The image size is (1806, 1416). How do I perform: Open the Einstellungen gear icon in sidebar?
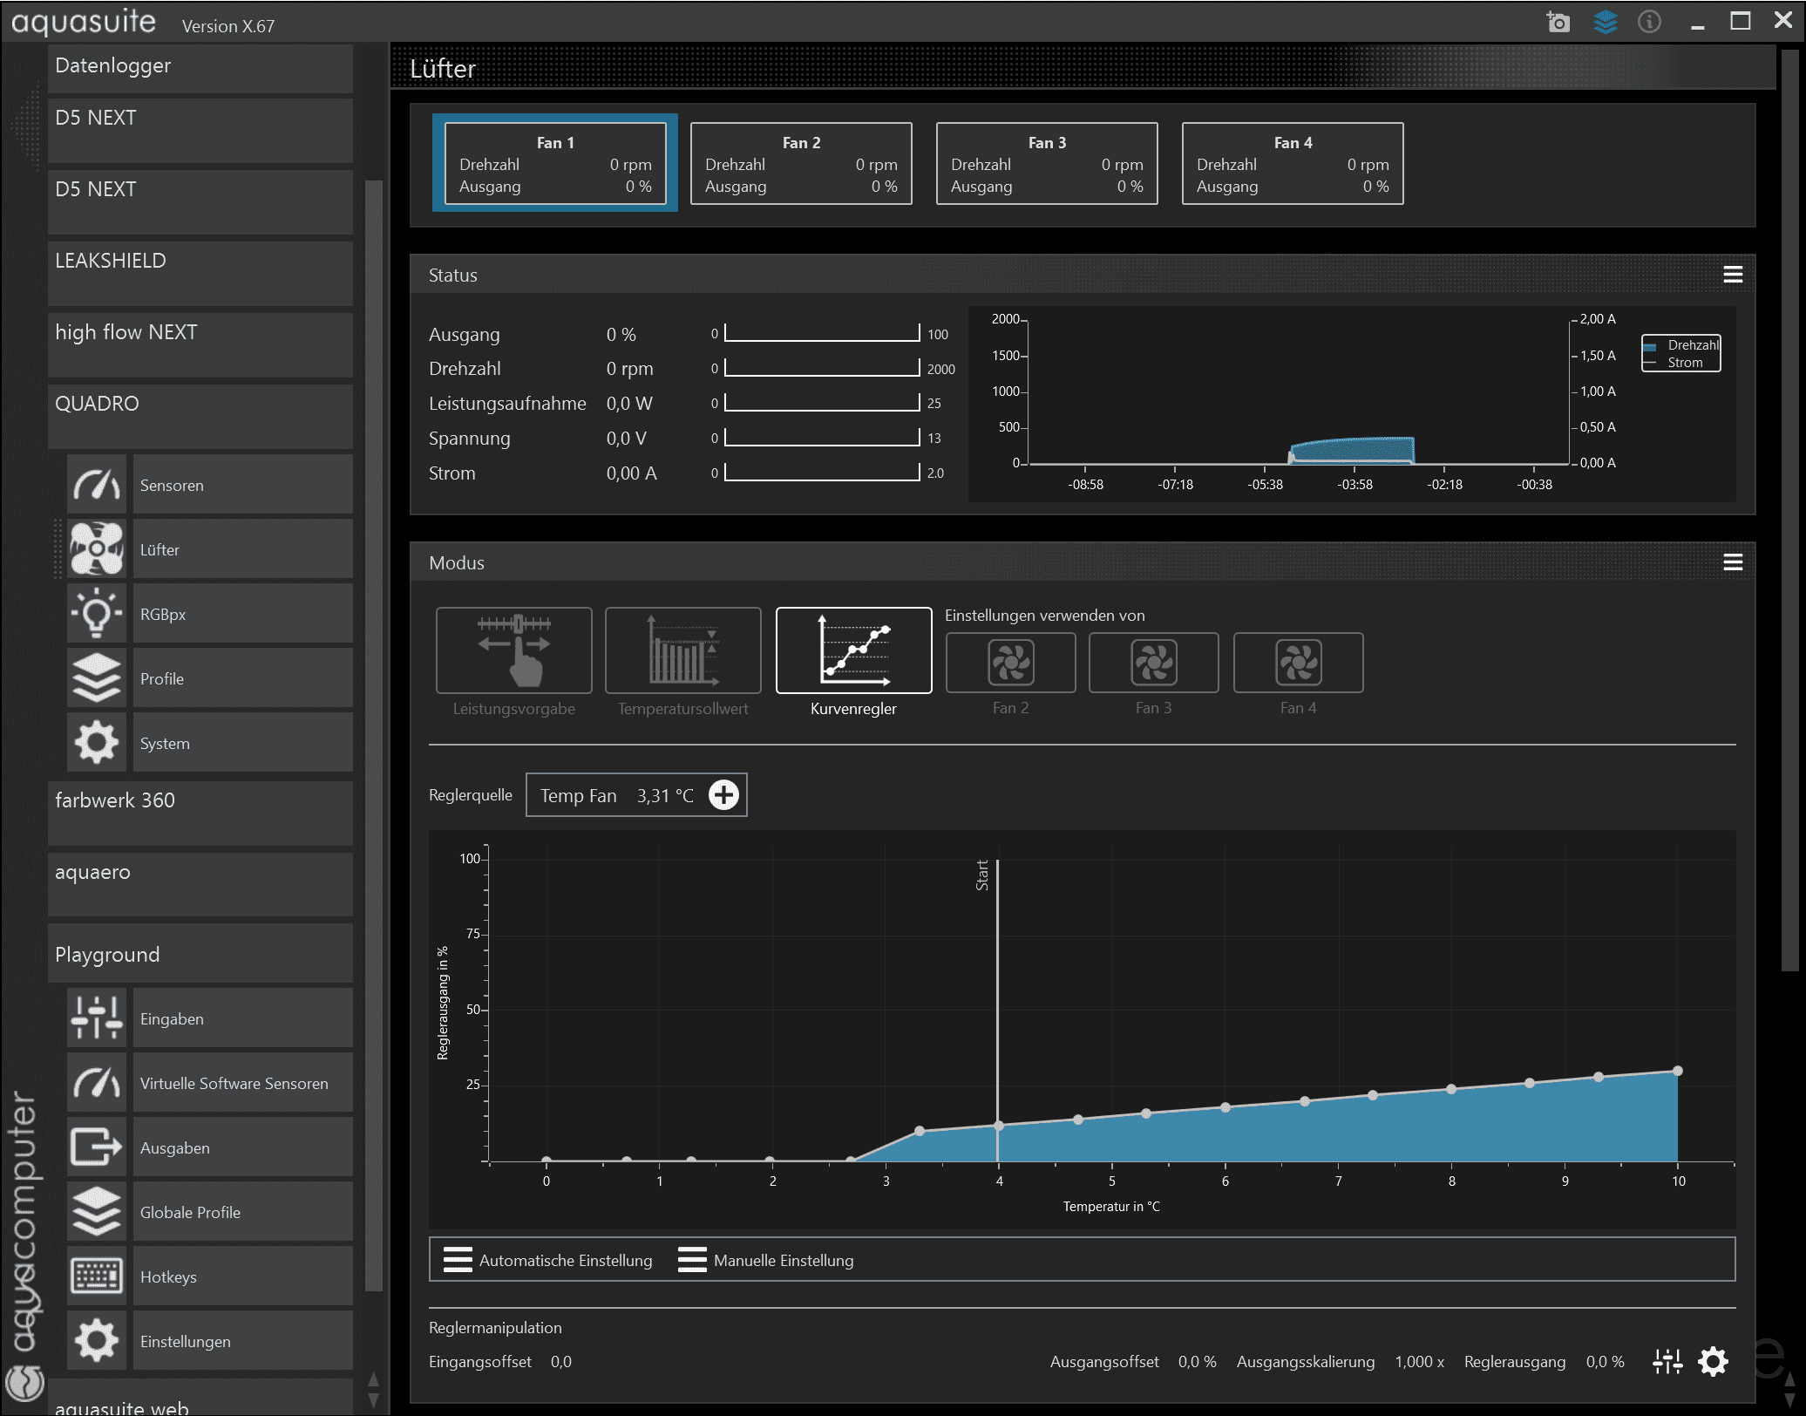97,1341
